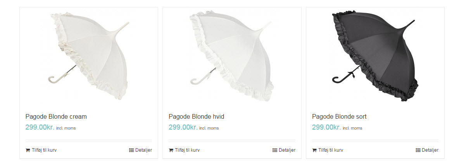View Detaljer text for Pagode Blonde sort
The width and height of the screenshot is (466, 161).
tap(430, 150)
